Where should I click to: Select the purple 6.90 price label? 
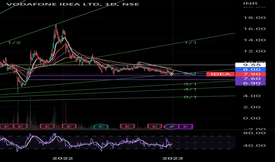pyautogui.click(x=251, y=83)
